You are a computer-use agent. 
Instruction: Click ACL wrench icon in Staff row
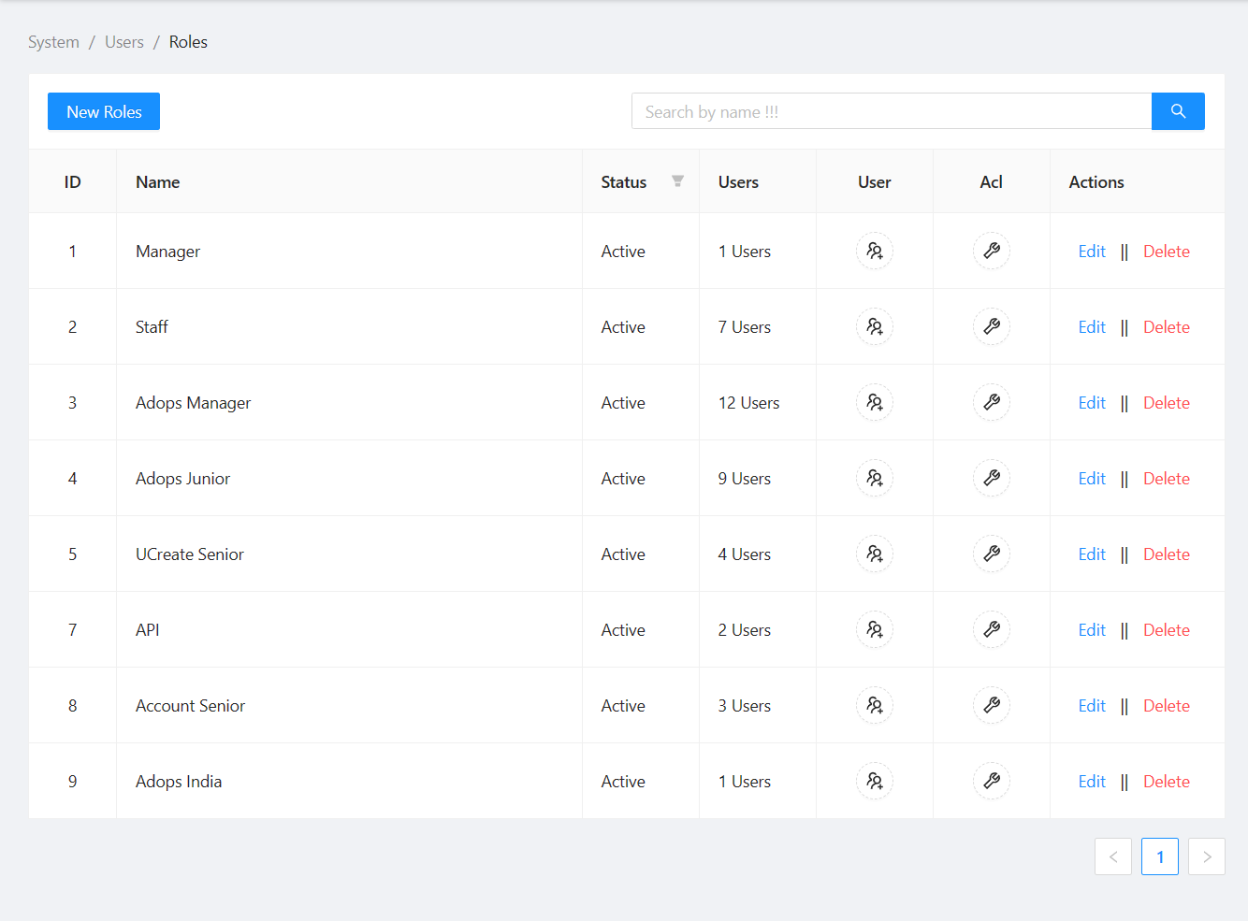coord(992,326)
